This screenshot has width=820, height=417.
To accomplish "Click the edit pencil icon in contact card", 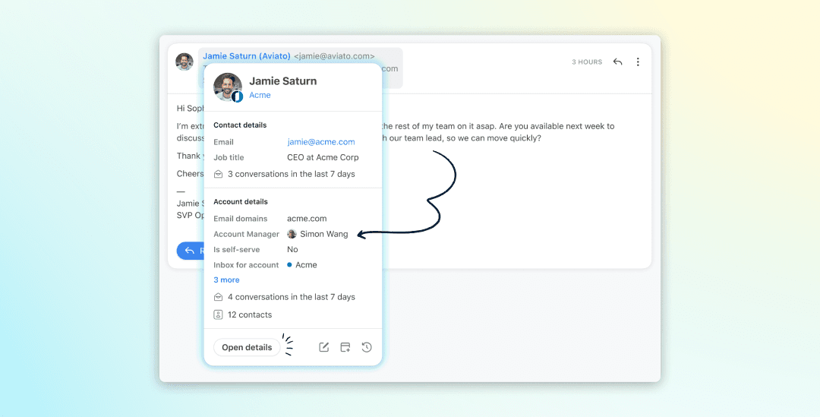I will [323, 347].
